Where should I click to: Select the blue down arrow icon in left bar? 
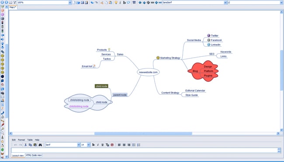click(x=2, y=48)
